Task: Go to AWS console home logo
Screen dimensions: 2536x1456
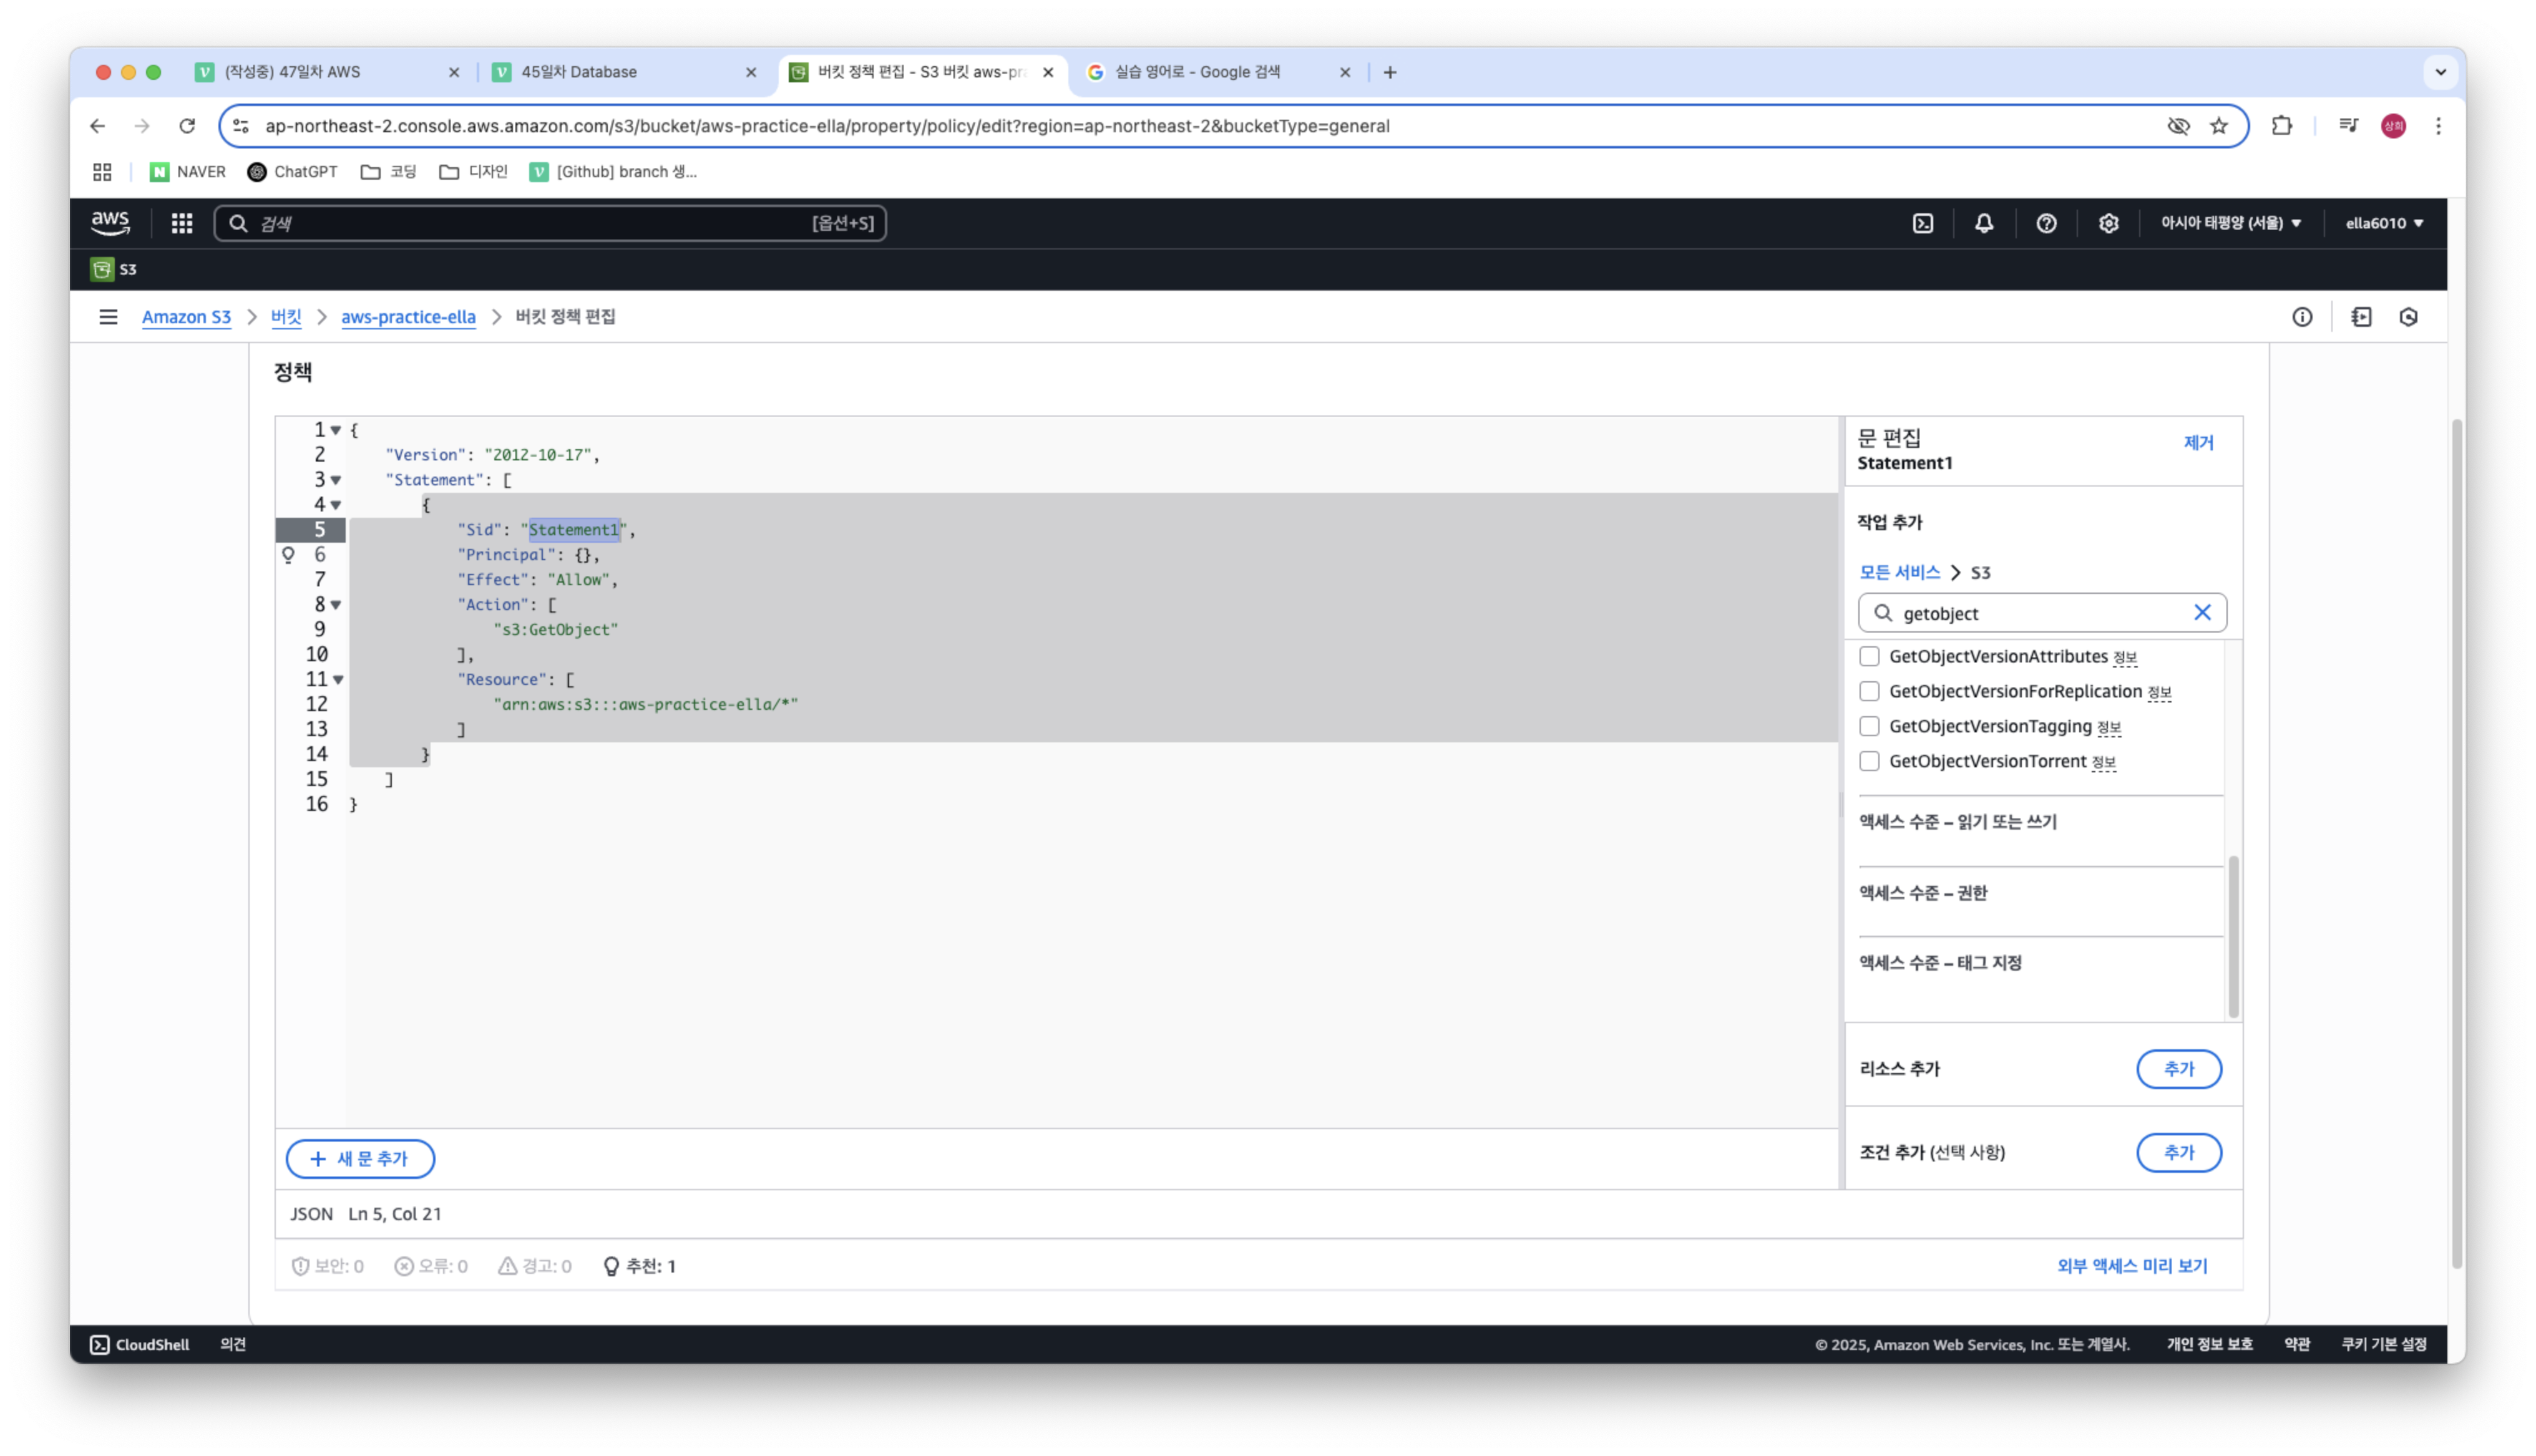Action: [x=110, y=223]
